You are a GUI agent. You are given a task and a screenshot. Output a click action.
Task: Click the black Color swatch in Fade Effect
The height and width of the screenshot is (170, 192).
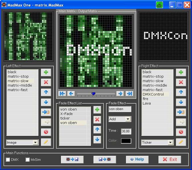(126, 141)
